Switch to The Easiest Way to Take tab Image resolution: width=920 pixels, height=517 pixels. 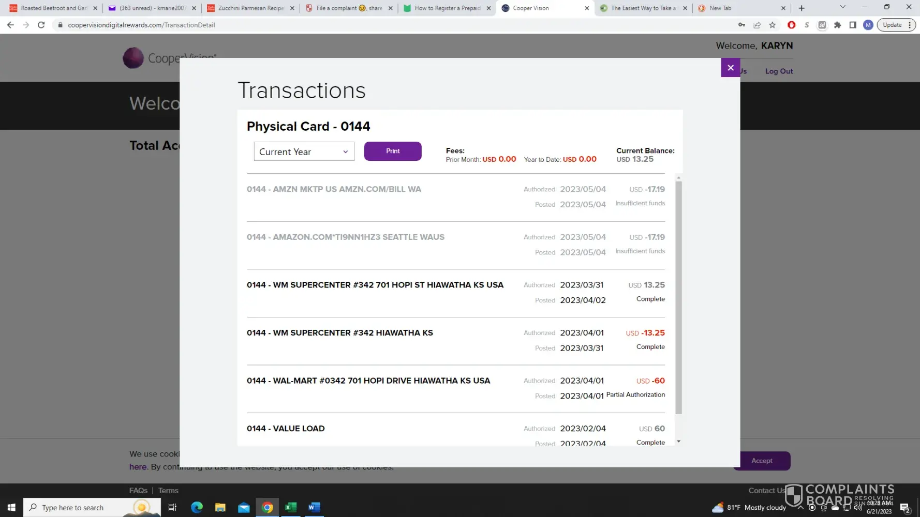[x=644, y=8]
